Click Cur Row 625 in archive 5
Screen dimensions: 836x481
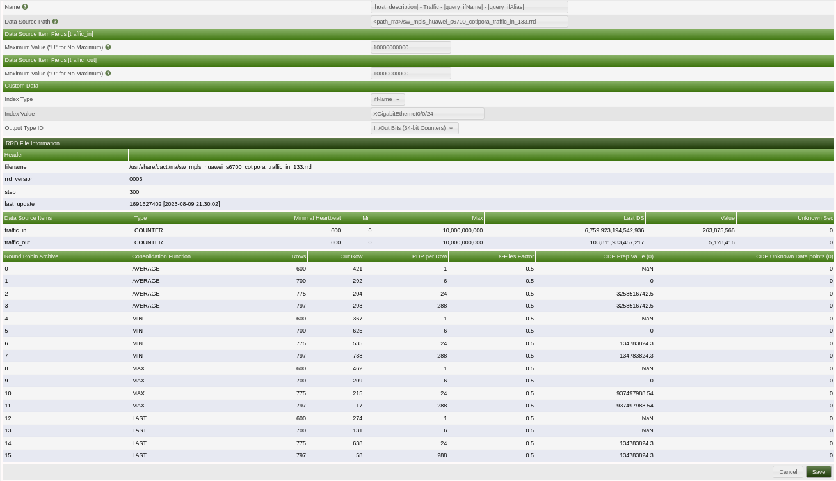coord(357,331)
